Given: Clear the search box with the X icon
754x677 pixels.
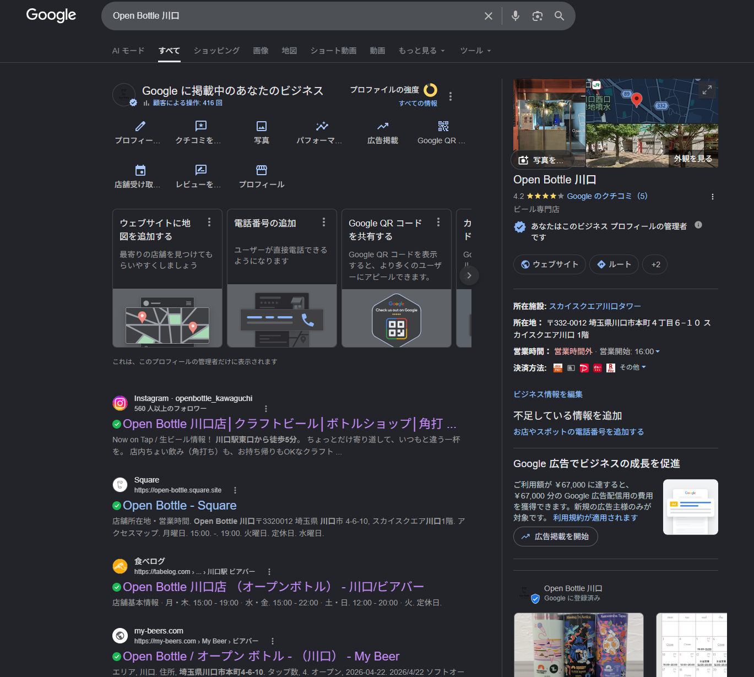Looking at the screenshot, I should point(488,16).
